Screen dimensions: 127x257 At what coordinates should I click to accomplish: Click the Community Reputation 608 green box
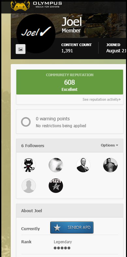pyautogui.click(x=70, y=82)
